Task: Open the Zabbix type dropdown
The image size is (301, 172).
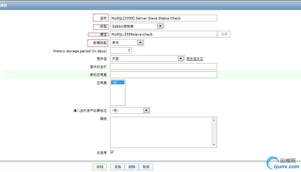Action: [x=137, y=26]
